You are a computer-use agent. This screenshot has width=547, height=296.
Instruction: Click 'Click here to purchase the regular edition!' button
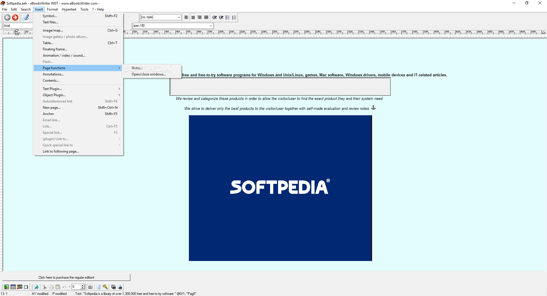click(x=66, y=277)
